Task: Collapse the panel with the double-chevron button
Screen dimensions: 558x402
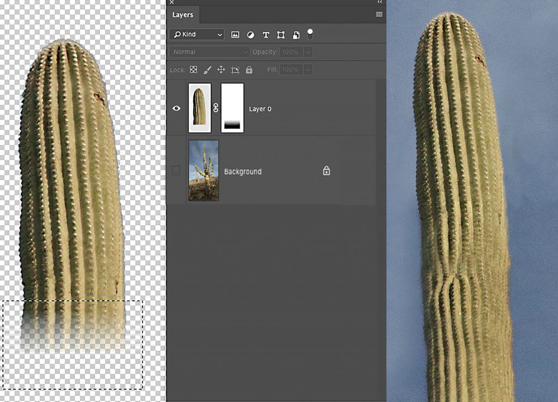Action: point(380,3)
